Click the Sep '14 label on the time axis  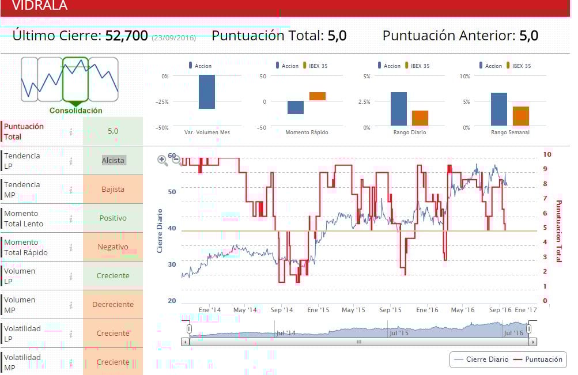[x=282, y=310]
